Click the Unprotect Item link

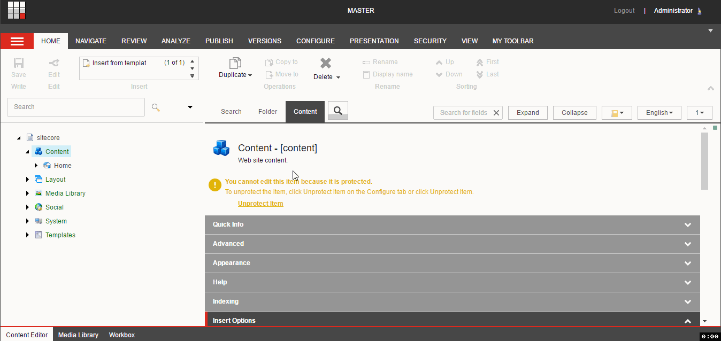pos(260,204)
